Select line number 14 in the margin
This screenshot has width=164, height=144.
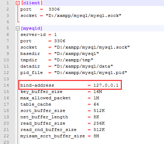click(x=6, y=85)
